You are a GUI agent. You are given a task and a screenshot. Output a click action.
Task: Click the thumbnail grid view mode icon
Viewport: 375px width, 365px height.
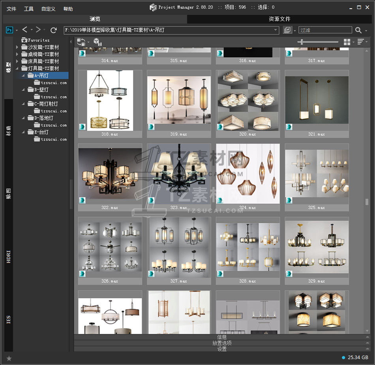pos(347,42)
